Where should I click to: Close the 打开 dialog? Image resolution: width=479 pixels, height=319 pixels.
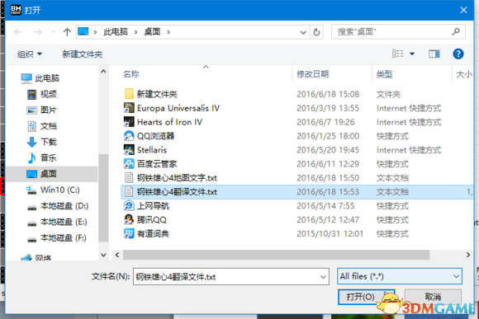point(463,10)
